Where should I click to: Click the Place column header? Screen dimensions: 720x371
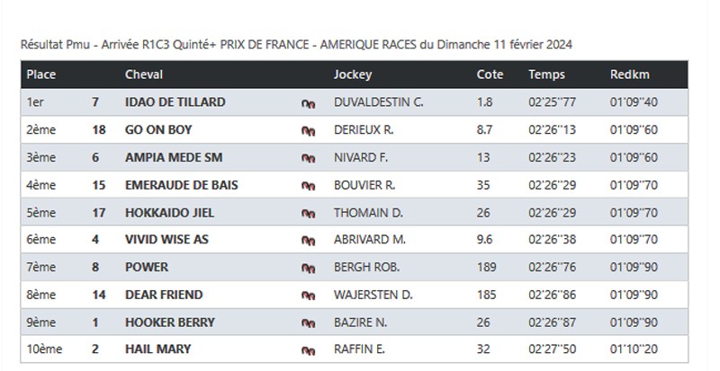coord(42,75)
